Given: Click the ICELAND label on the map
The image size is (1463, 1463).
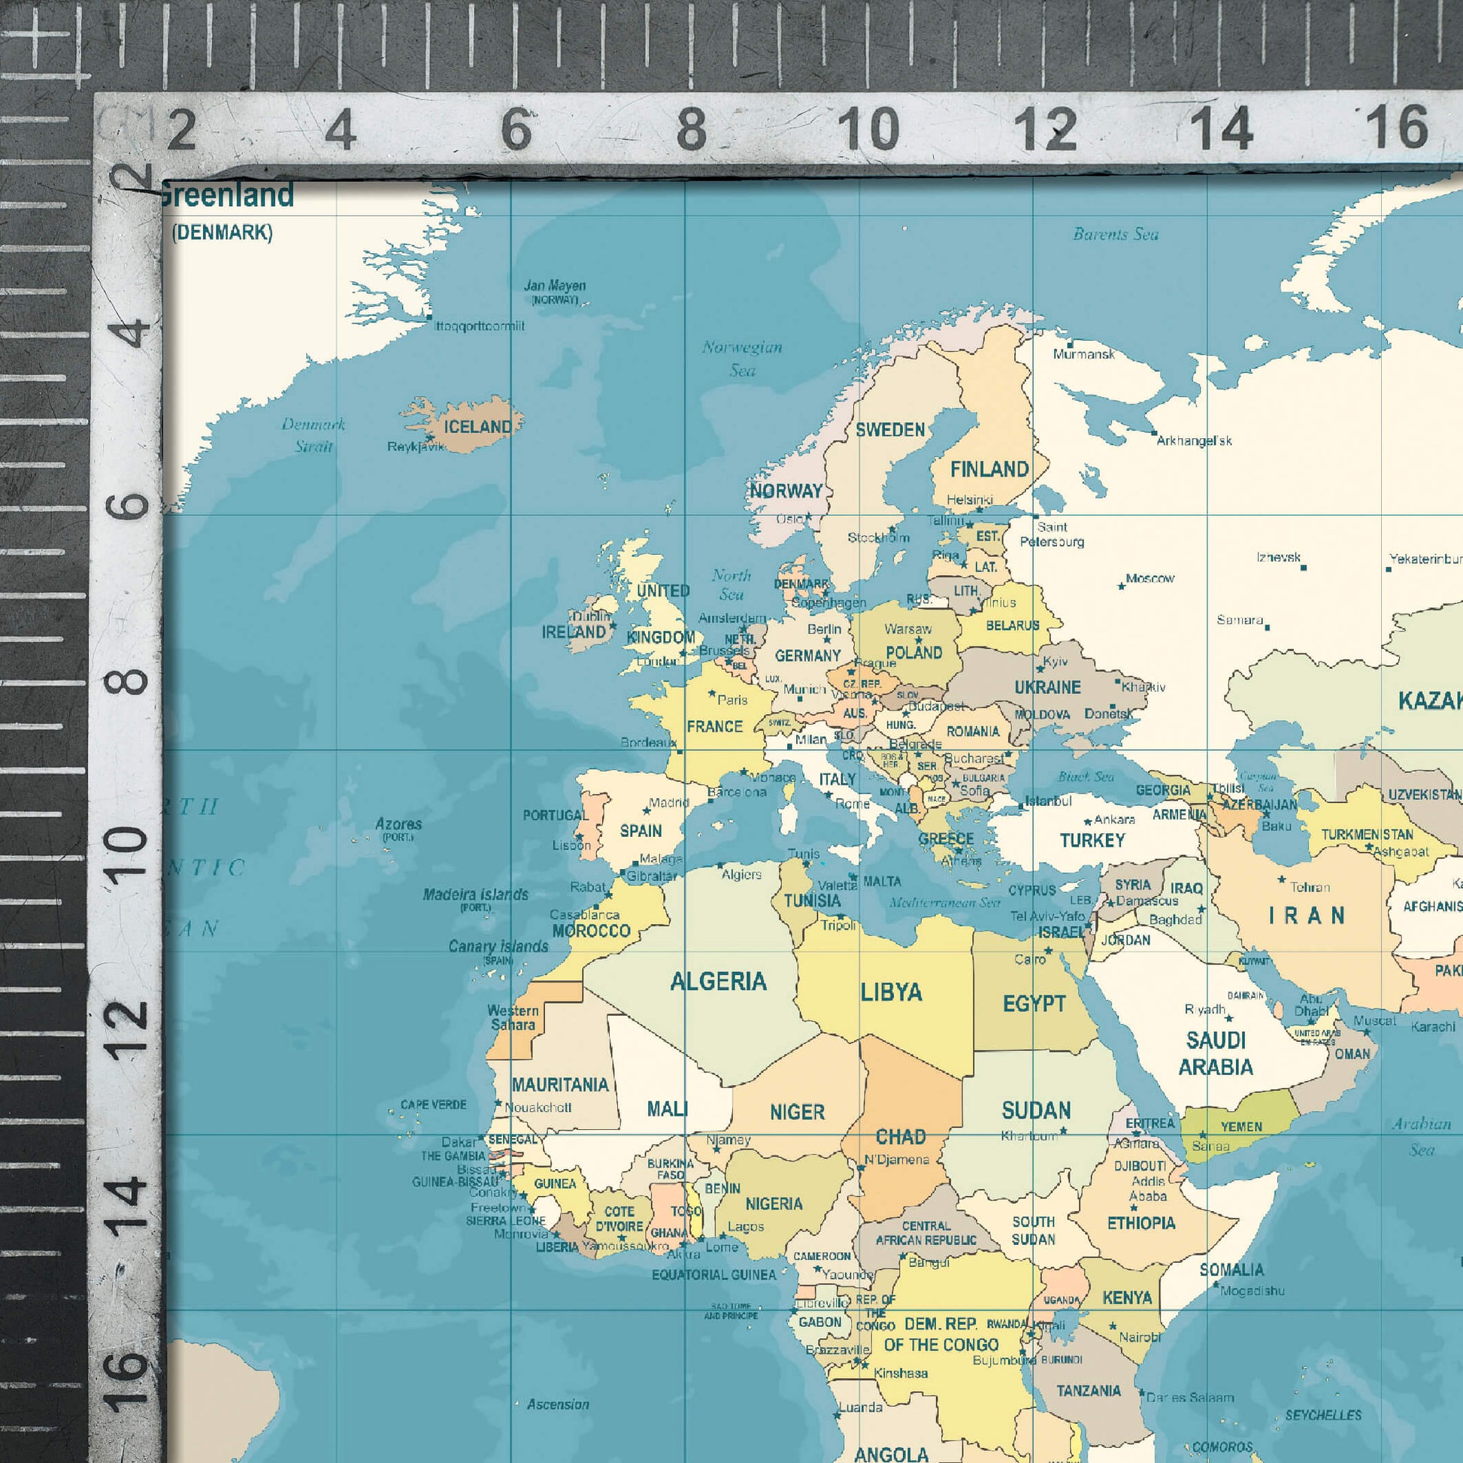Looking at the screenshot, I should (x=477, y=426).
